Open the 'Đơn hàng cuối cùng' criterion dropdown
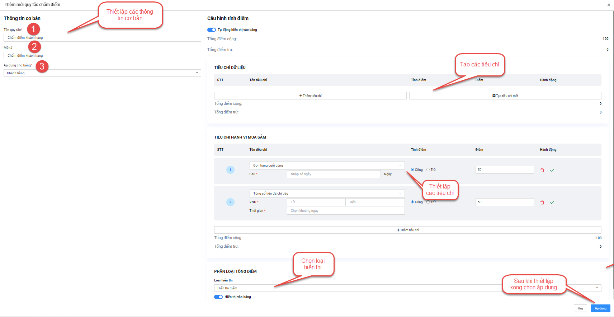Screen dimensions: 614x317 (x=327, y=166)
